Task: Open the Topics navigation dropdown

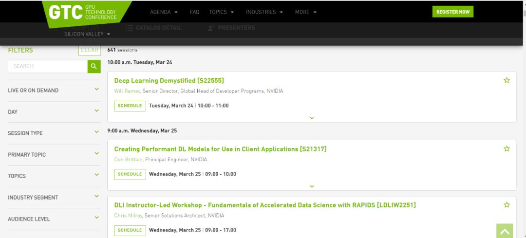Action: (222, 12)
